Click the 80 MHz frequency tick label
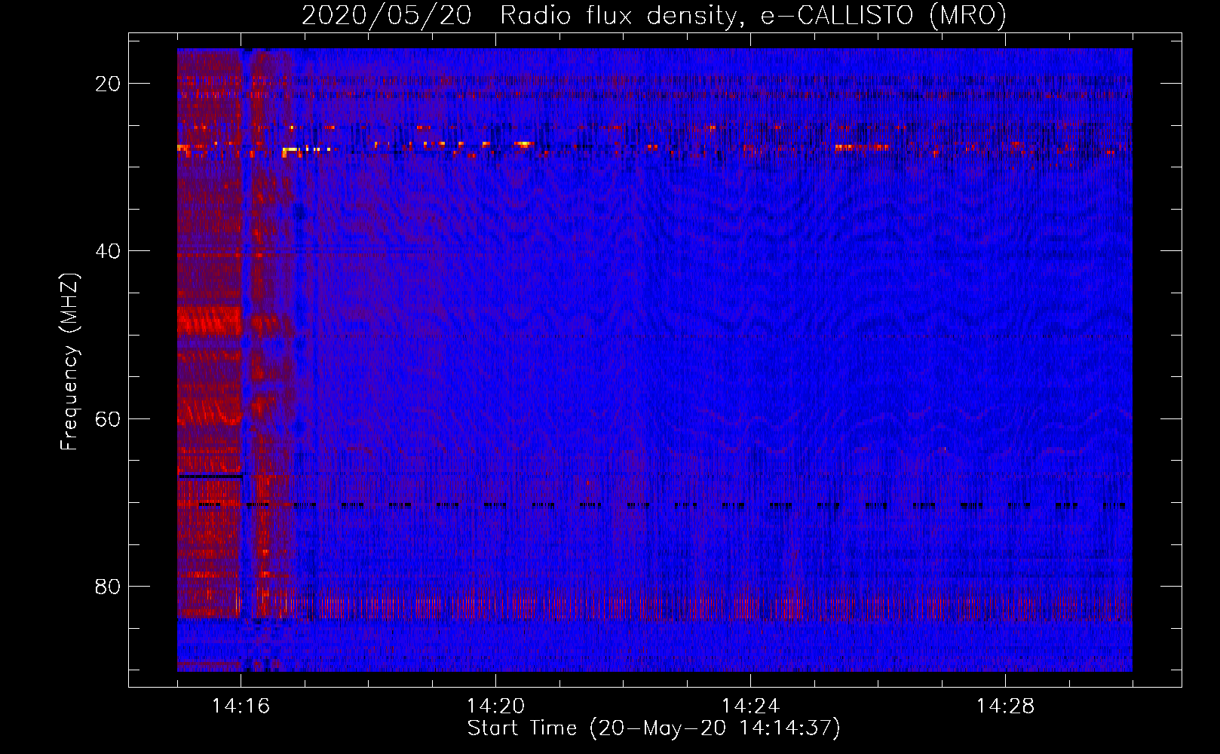 click(x=108, y=587)
